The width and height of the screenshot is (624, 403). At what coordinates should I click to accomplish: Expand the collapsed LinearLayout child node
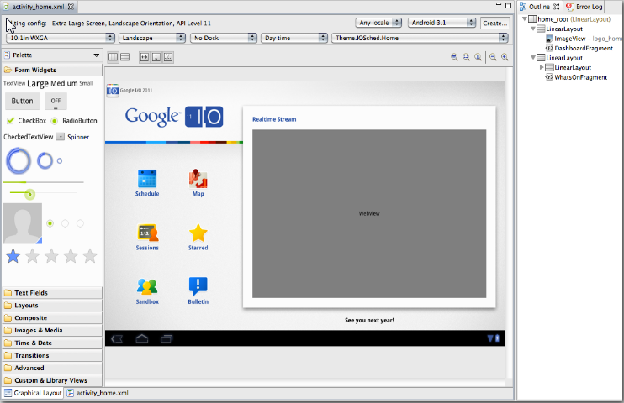click(542, 67)
